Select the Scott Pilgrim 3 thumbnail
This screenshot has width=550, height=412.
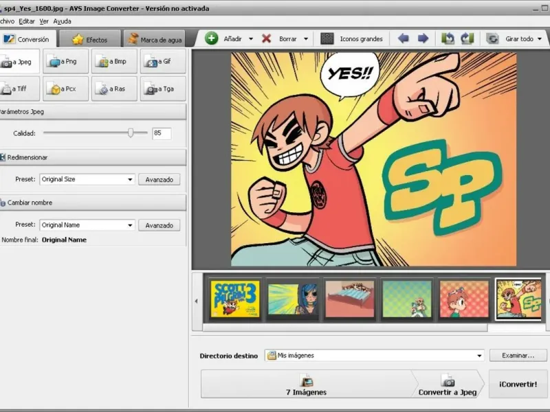point(235,299)
